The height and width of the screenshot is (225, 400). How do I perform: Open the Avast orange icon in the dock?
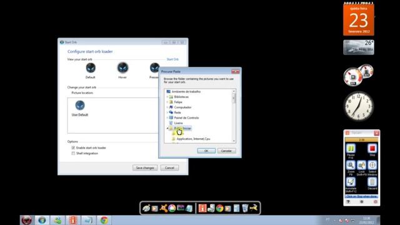pyautogui.click(x=163, y=208)
